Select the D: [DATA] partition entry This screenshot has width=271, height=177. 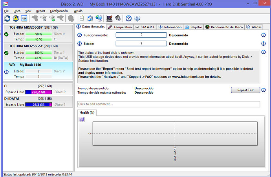click(38, 101)
